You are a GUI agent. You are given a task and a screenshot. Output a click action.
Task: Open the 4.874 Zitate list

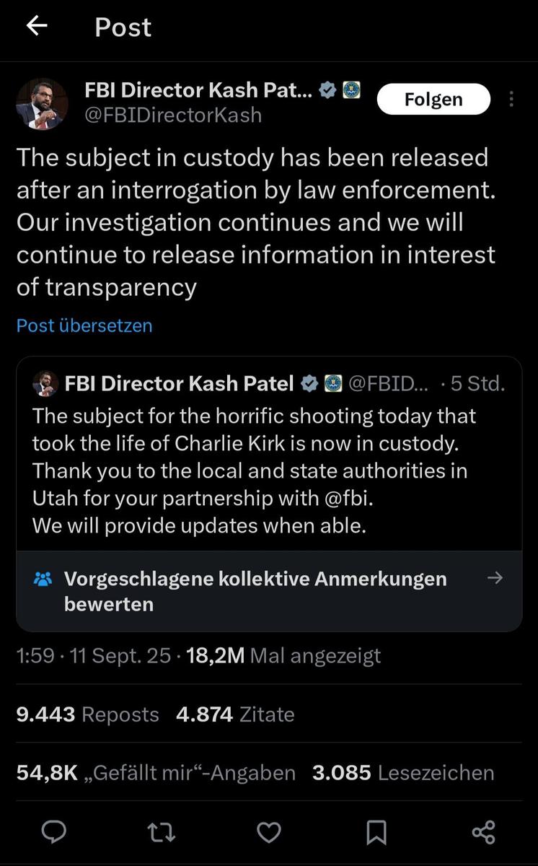click(235, 714)
